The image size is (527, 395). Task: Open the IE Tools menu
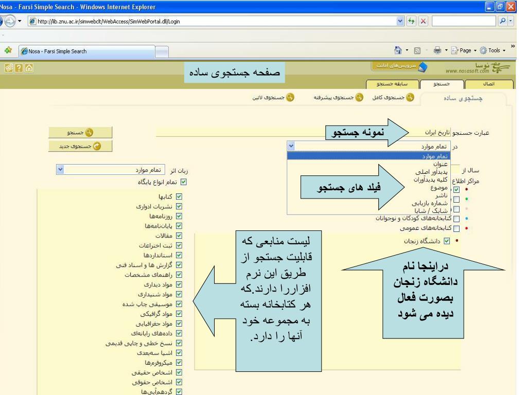[493, 50]
